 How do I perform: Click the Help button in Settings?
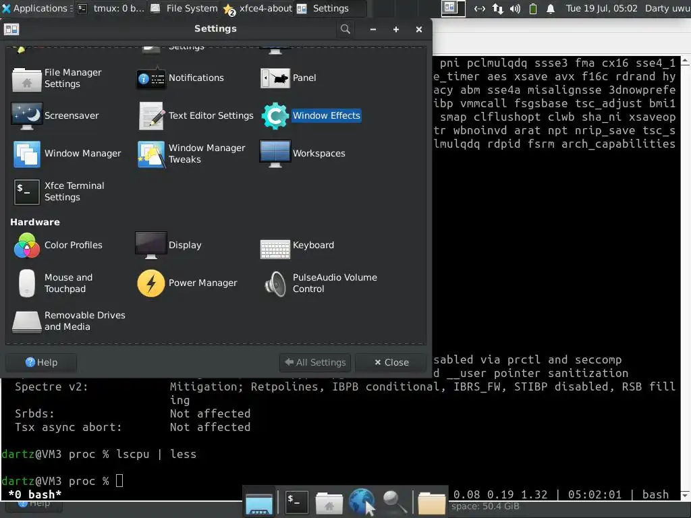41,362
